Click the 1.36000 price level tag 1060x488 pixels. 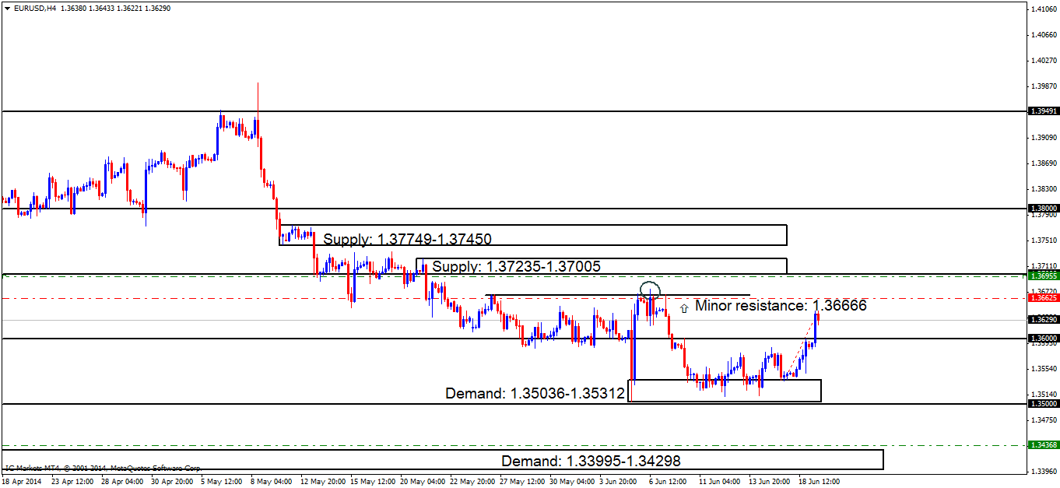pyautogui.click(x=1042, y=338)
